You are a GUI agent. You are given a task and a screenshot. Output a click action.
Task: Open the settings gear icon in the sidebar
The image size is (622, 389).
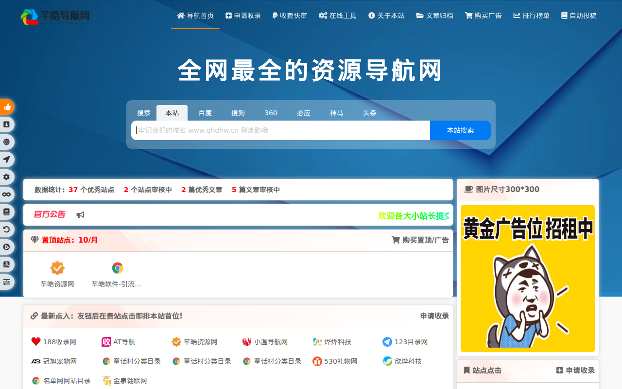tap(7, 177)
